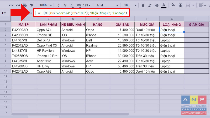Increase decimal places icon
This screenshot has width=210, height=118.
(78, 6)
